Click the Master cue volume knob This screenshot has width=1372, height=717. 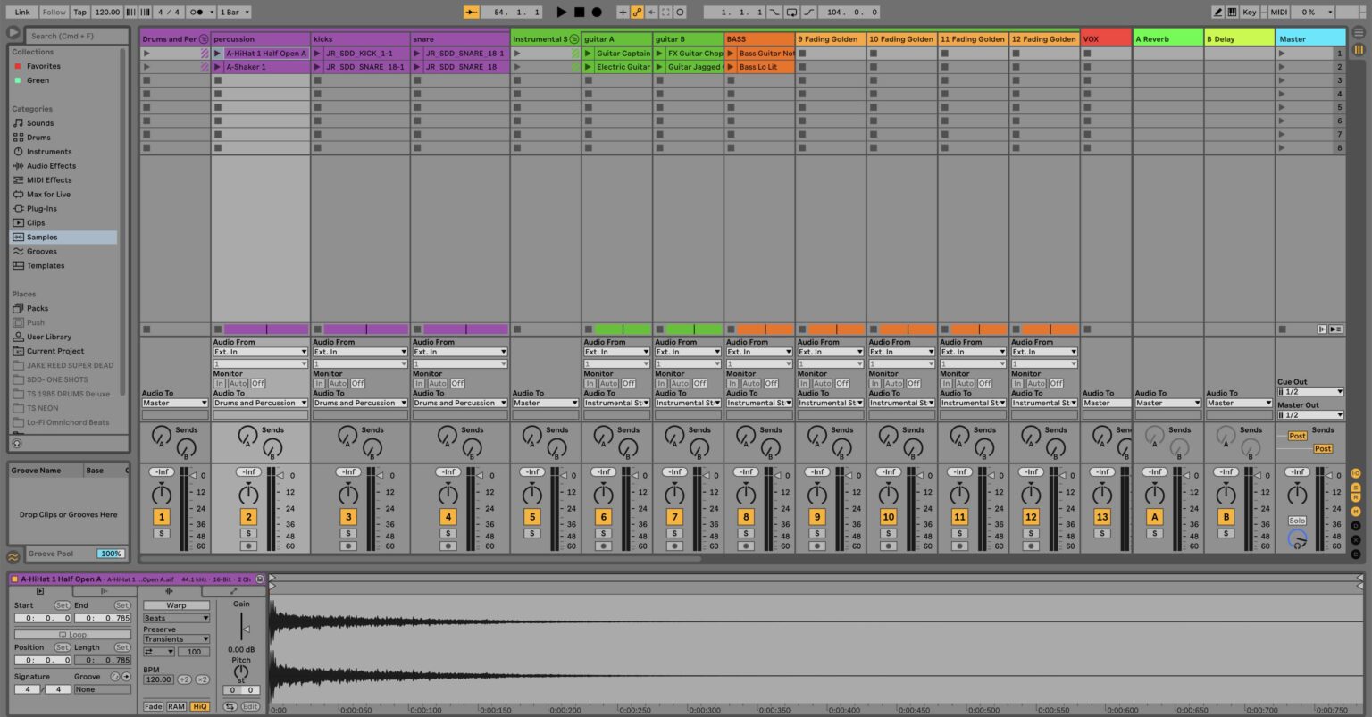tap(1297, 539)
